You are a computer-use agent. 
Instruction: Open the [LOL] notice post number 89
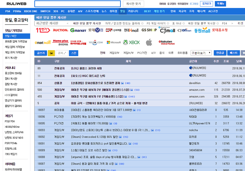86,68
